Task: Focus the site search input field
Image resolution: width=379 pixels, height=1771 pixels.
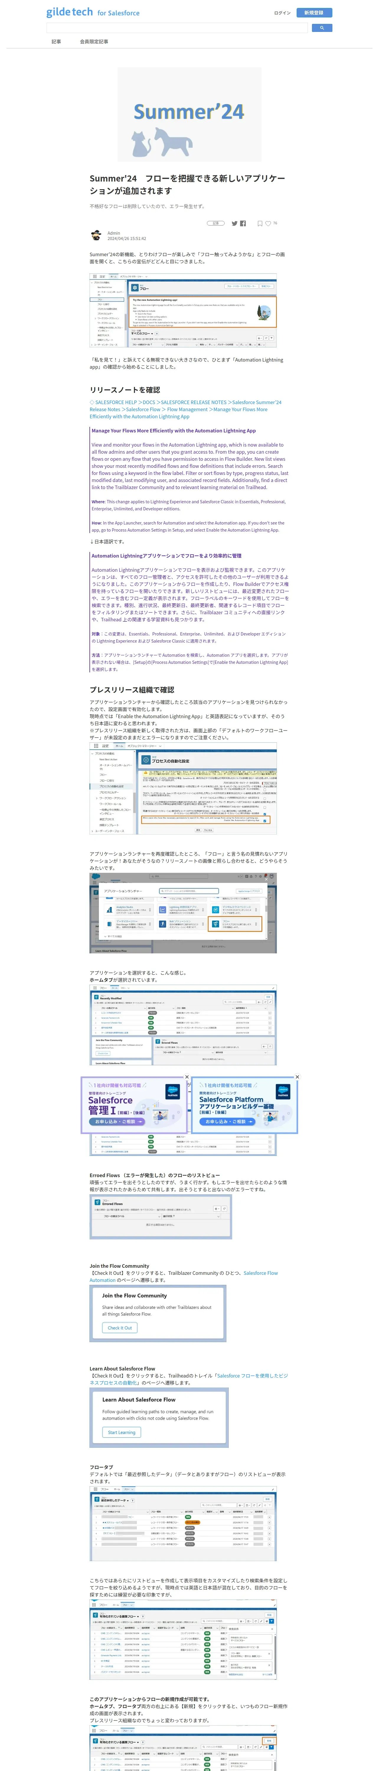Action: [177, 28]
